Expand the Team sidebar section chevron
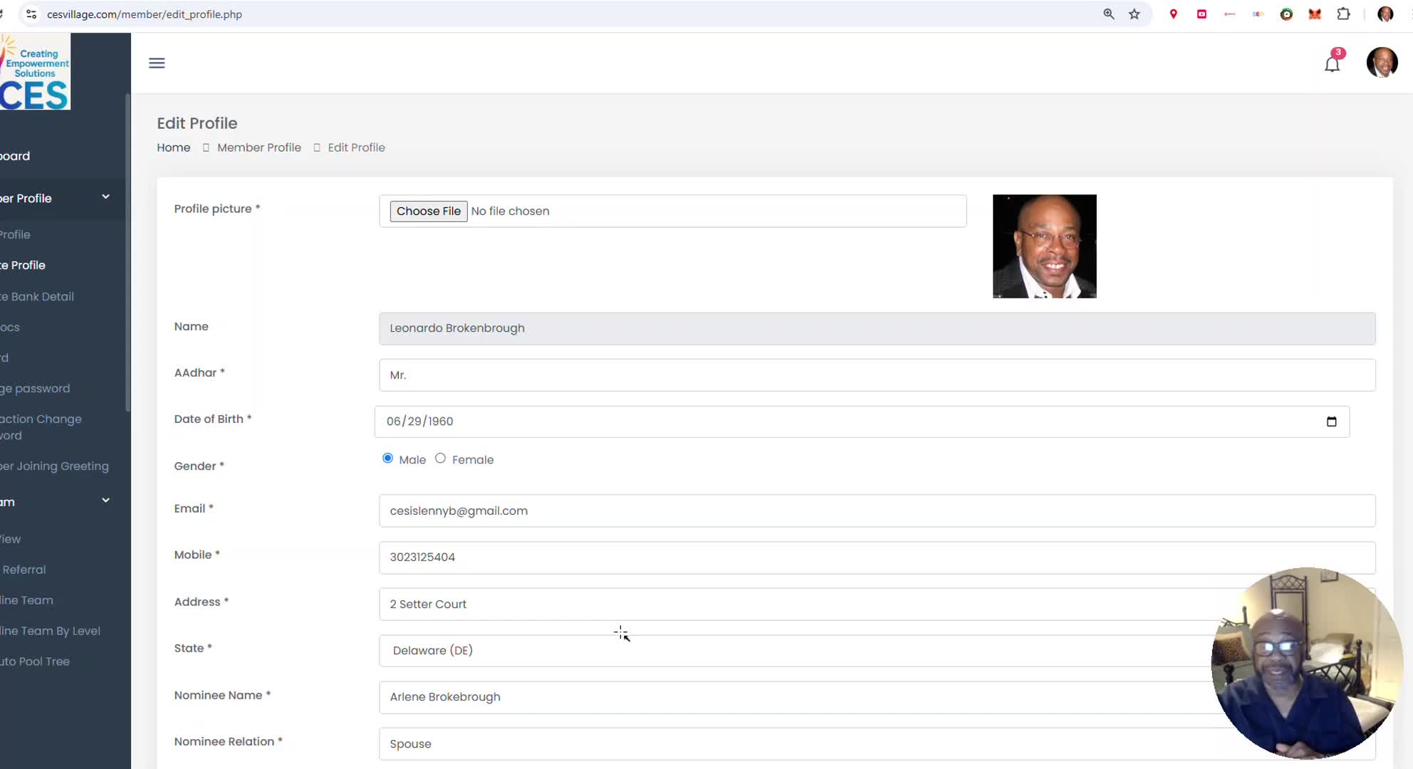 pos(105,501)
